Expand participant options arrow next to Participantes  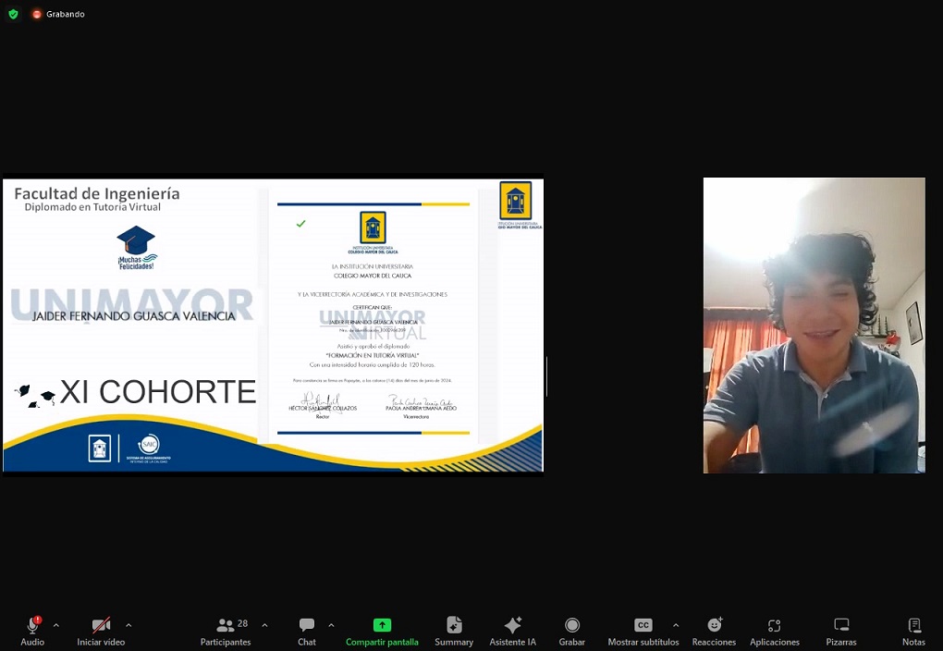pyautogui.click(x=264, y=626)
